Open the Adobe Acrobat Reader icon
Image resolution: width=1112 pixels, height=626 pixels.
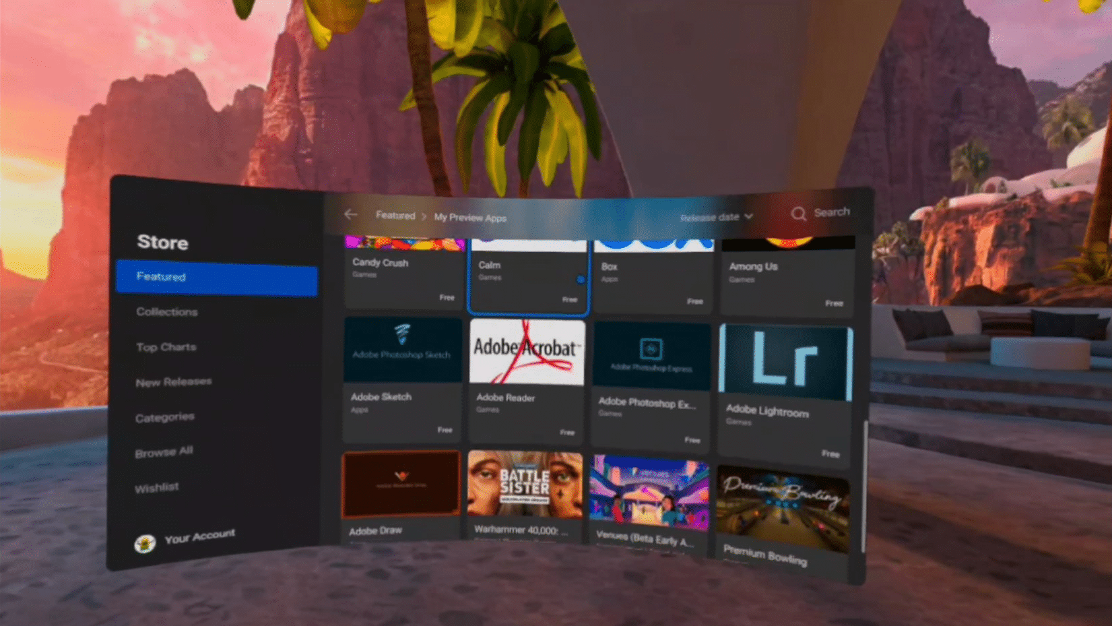[x=527, y=352]
